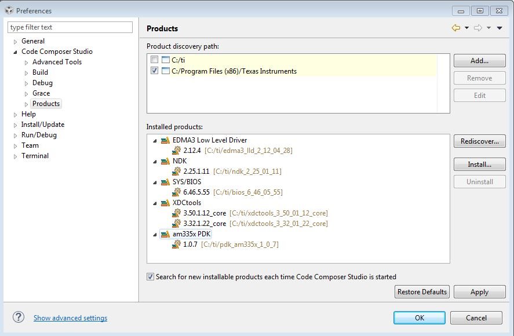Image resolution: width=514 pixels, height=336 pixels.
Task: Click the EDMA3 Low Level Driver product icon
Action: tap(166, 140)
